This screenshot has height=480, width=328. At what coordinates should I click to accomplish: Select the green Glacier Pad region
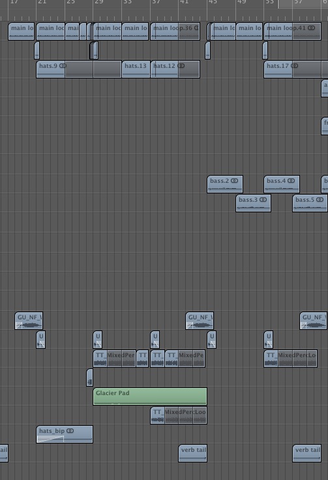150,396
